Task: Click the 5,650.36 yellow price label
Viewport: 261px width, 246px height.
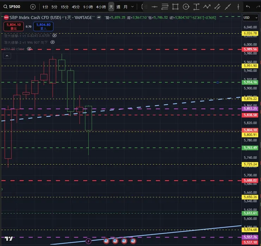Action: (x=250, y=197)
